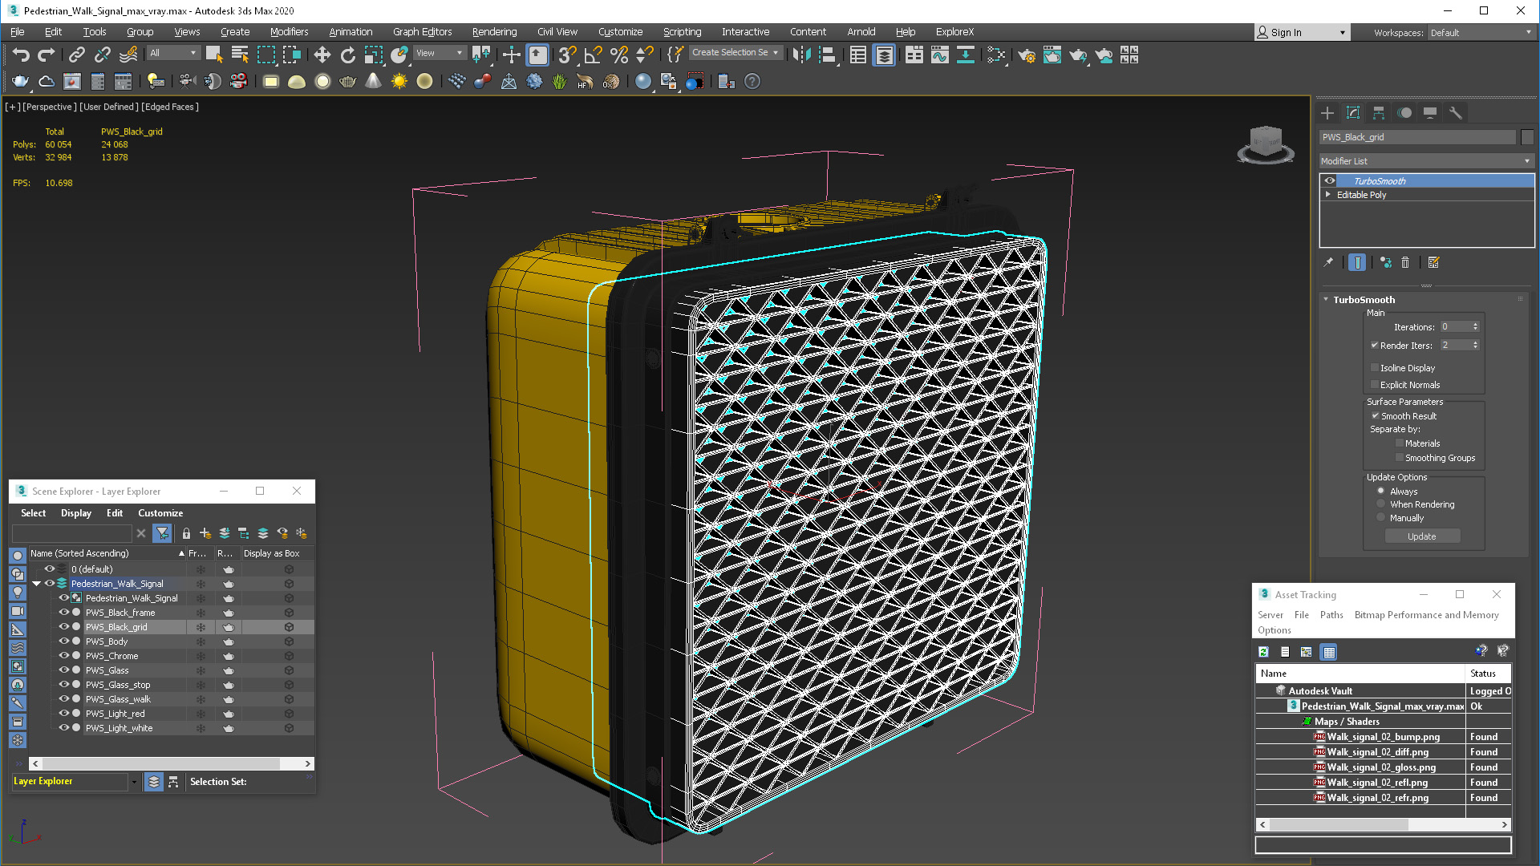
Task: Open the Utilities wrench panel icon
Action: [x=1455, y=112]
